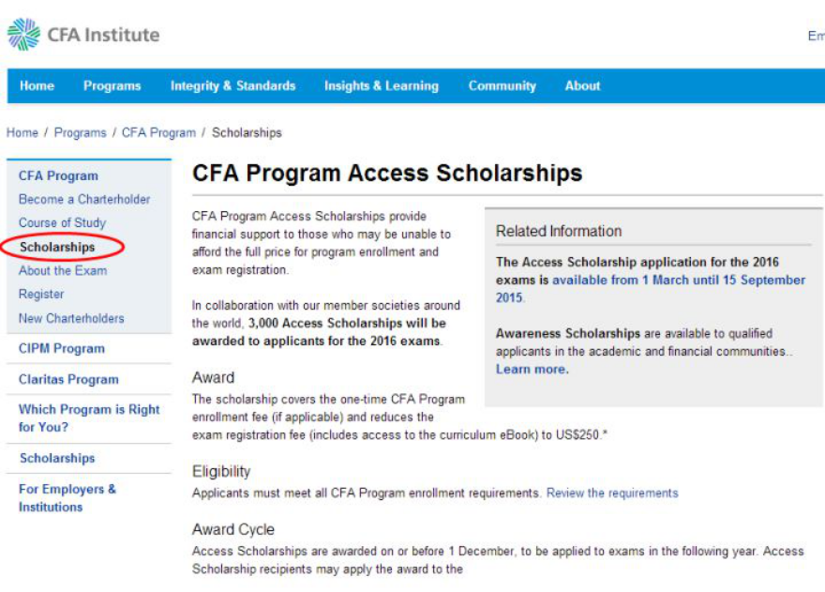Click Home in the breadcrumb trail
Viewport: 825px width, 592px height.
[x=22, y=132]
